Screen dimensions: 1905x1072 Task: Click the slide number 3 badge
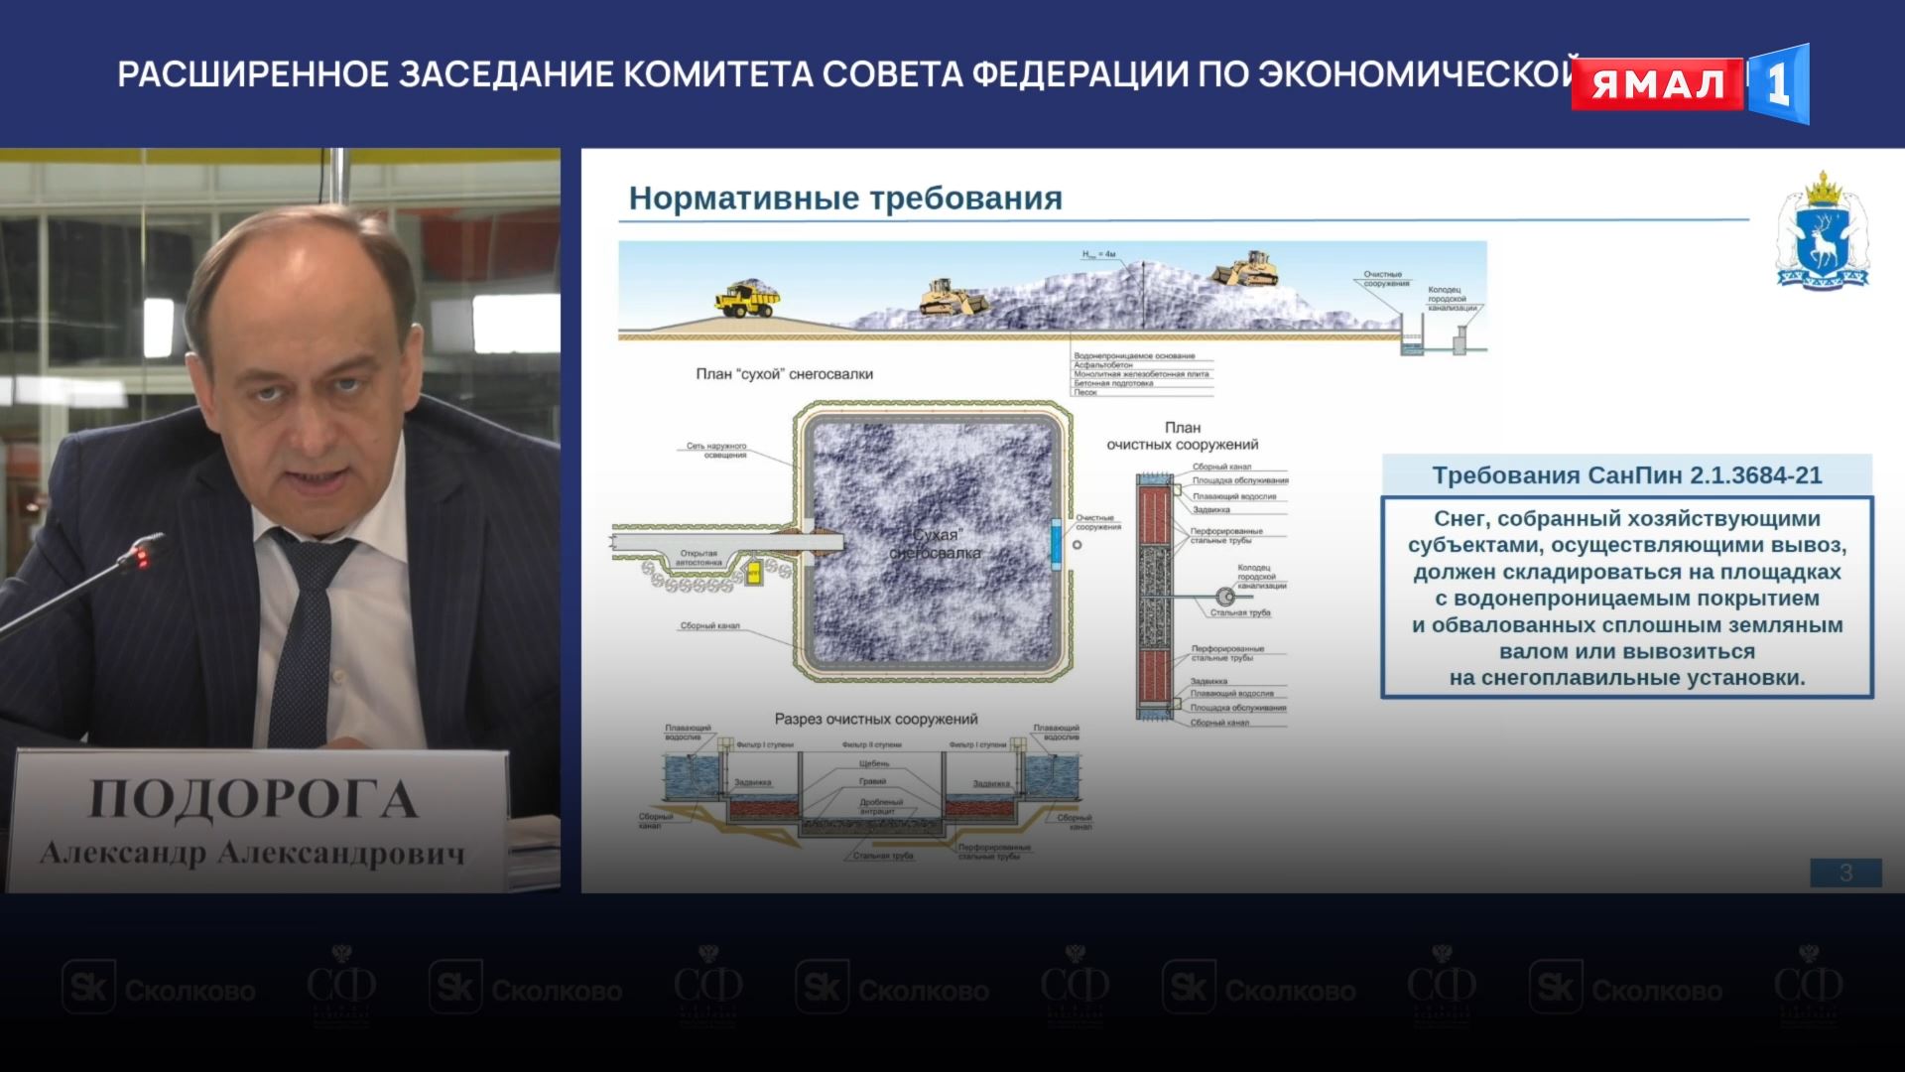(1844, 872)
